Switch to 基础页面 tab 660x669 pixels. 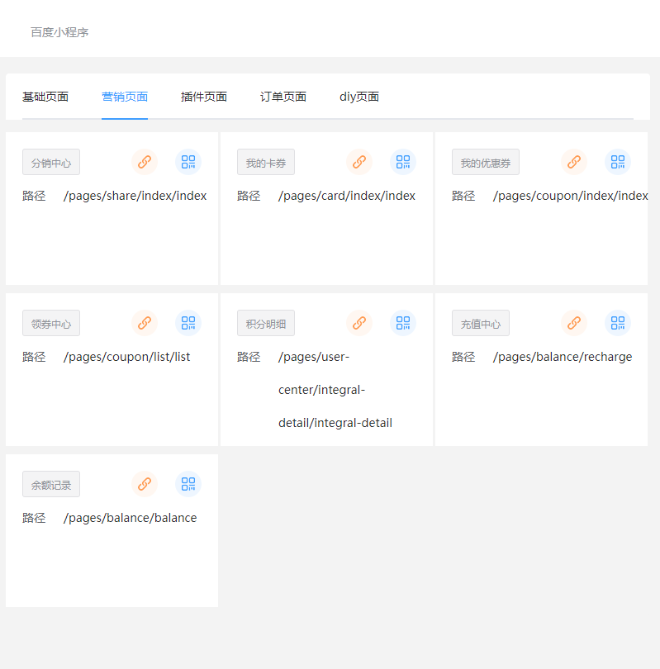point(45,97)
